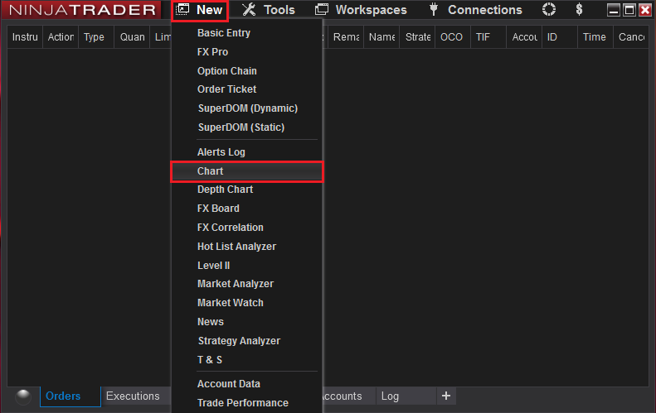656x413 pixels.
Task: Click the NinjaTrader logo
Action: 81,10
